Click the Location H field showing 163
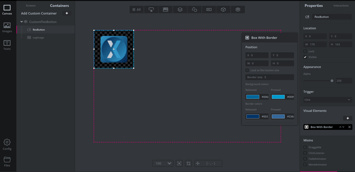Image resolution: width=355 pixels, height=172 pixels. [x=340, y=44]
